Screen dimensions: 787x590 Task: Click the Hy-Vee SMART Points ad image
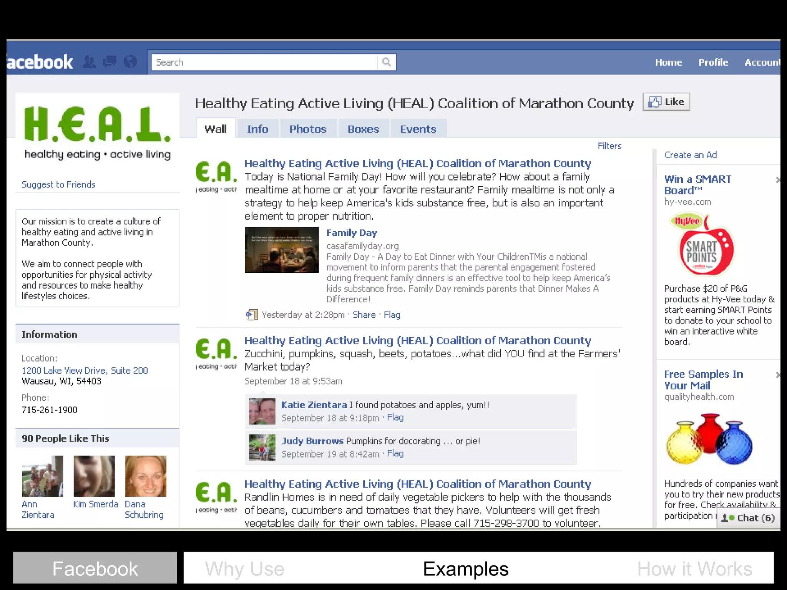[702, 245]
